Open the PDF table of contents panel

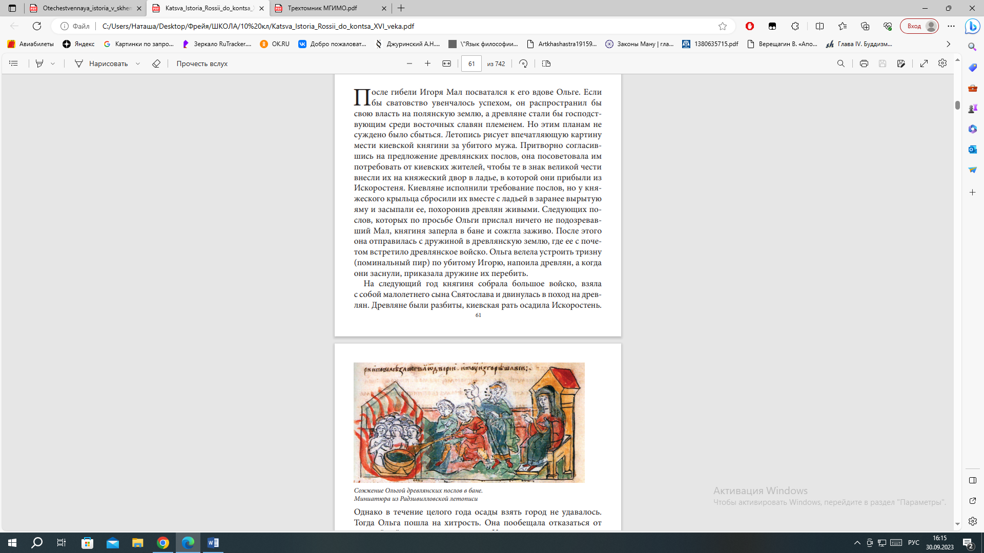point(14,63)
